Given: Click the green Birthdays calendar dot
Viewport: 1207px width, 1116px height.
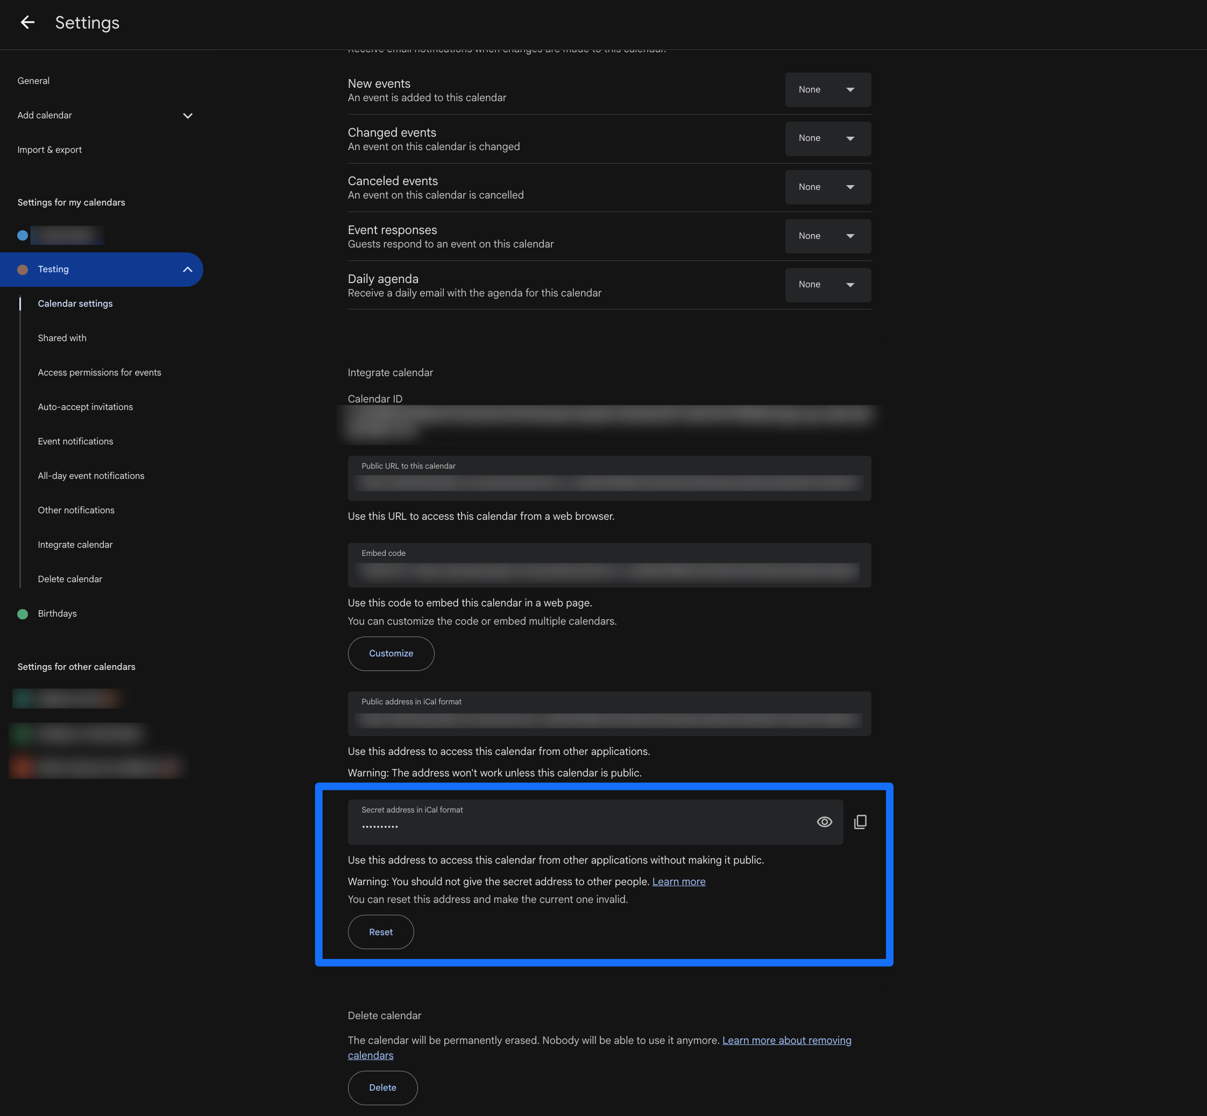Looking at the screenshot, I should click(x=23, y=613).
